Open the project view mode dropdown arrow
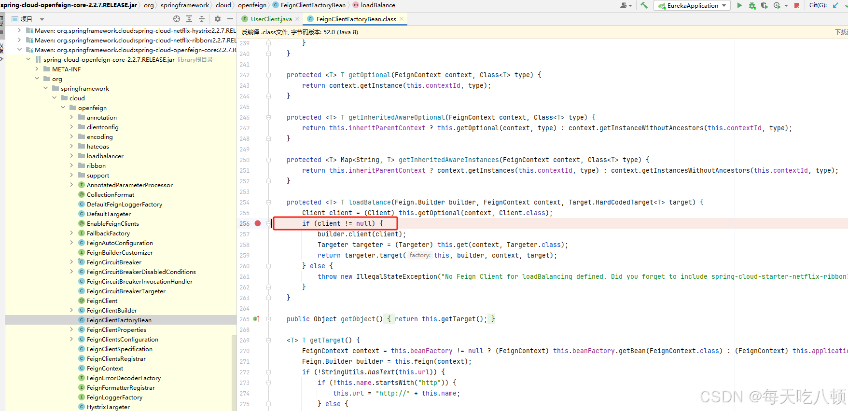 tap(42, 19)
